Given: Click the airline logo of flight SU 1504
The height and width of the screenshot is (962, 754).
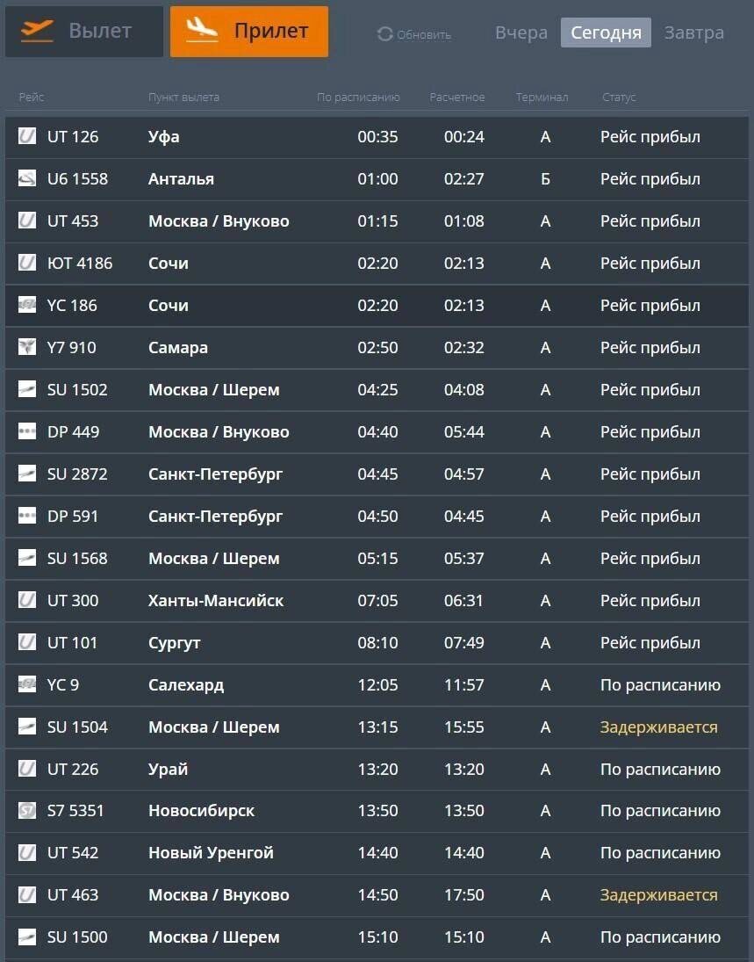Looking at the screenshot, I should pyautogui.click(x=27, y=727).
